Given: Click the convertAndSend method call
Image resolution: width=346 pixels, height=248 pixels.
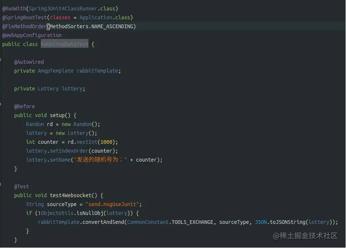Looking at the screenshot, I should [103, 222].
